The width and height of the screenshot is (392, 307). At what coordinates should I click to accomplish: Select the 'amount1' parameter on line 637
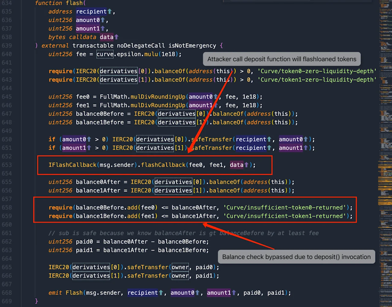click(x=88, y=29)
